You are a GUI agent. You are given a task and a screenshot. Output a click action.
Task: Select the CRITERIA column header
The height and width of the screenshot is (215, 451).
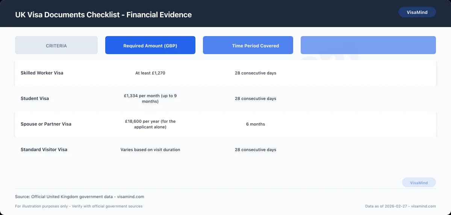[56, 45]
